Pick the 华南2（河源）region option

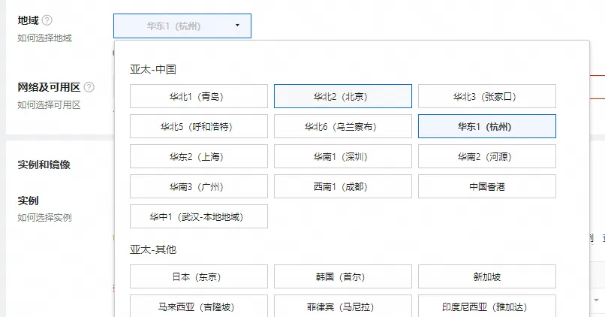(x=486, y=156)
